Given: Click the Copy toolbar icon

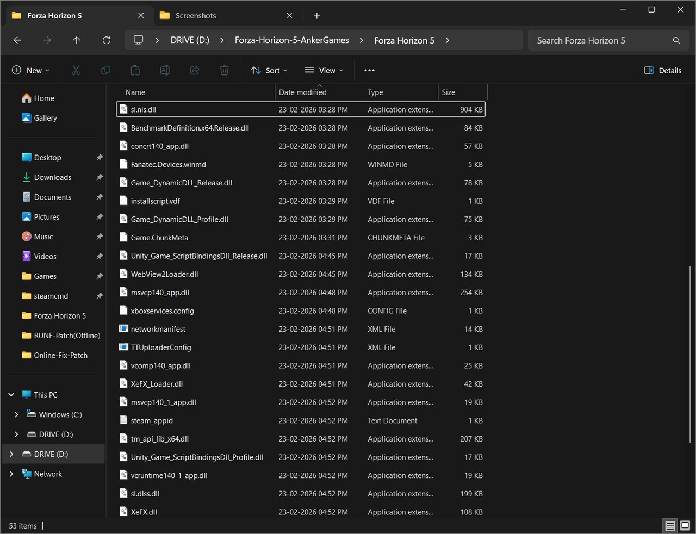Looking at the screenshot, I should [105, 70].
